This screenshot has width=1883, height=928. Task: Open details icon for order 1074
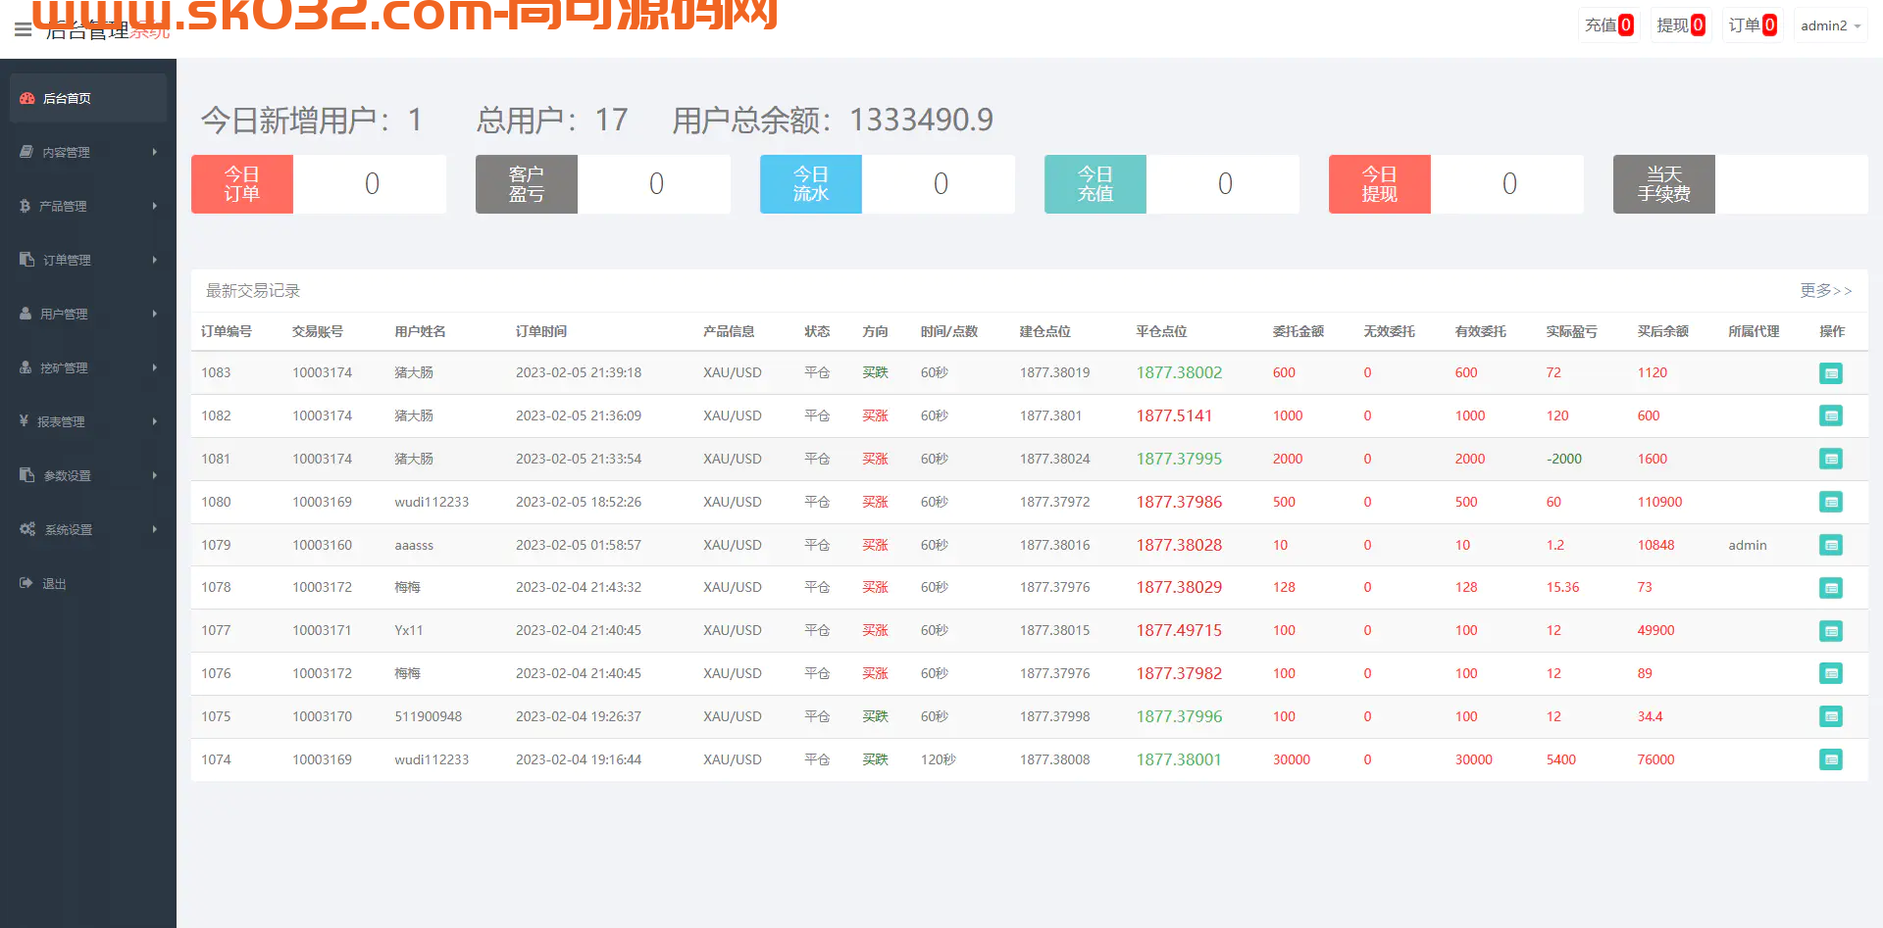(1830, 759)
